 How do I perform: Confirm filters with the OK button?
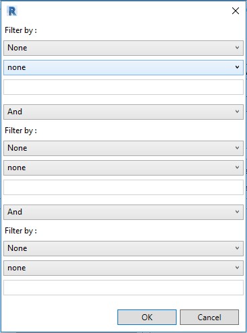(147, 317)
